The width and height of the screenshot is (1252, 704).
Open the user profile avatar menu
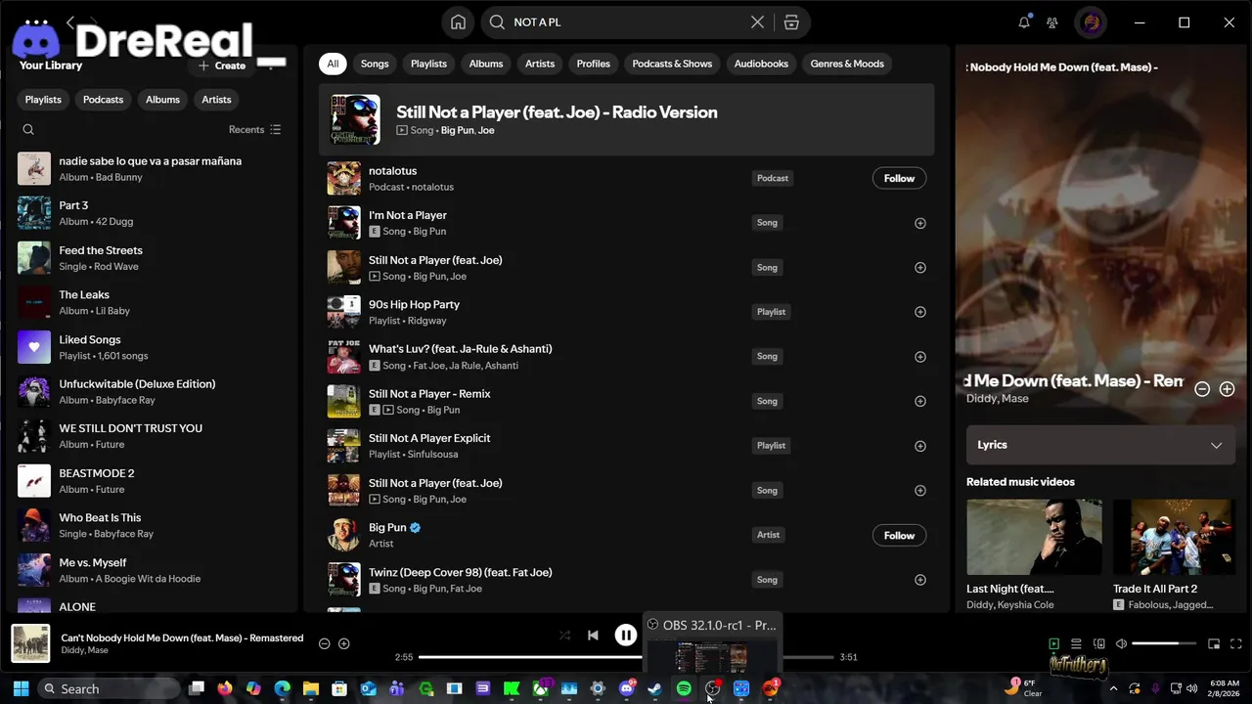pyautogui.click(x=1092, y=22)
